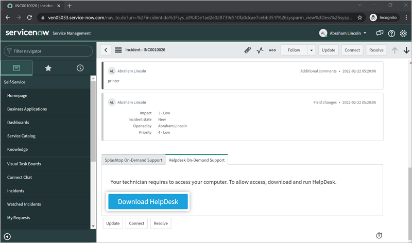The height and width of the screenshot is (243, 412).
Task: Click the attachment paperclip icon
Action: pos(247,50)
